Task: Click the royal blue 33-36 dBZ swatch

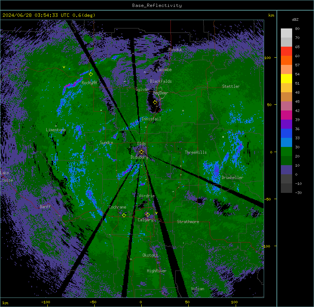Action: click(286, 133)
